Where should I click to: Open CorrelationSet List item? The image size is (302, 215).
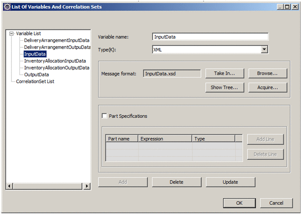point(35,81)
